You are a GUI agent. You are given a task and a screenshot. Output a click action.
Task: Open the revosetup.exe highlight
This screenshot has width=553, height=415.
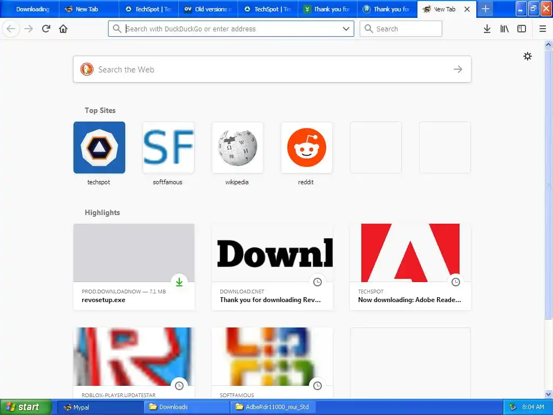click(x=134, y=267)
